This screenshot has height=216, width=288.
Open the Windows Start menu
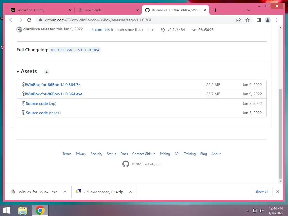click(7, 210)
